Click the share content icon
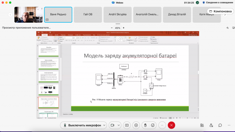The width and height of the screenshot is (235, 132). coord(127,125)
